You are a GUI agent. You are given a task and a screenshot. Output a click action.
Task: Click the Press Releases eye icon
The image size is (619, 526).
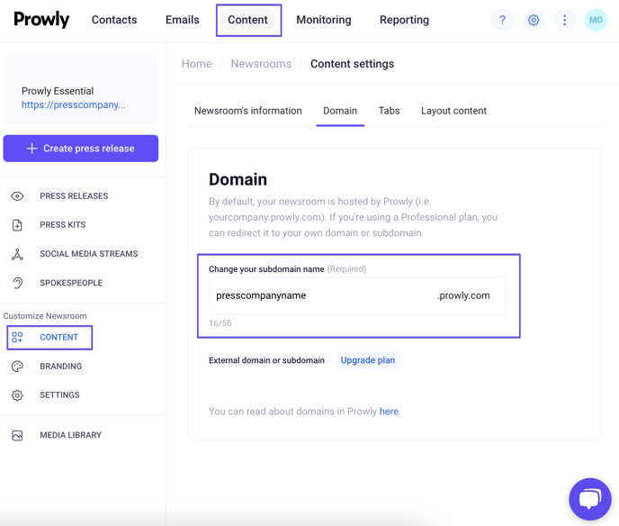[x=17, y=196]
